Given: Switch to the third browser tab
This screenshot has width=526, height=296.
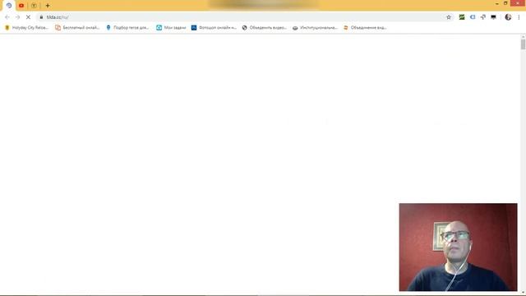Looking at the screenshot, I should (34, 6).
